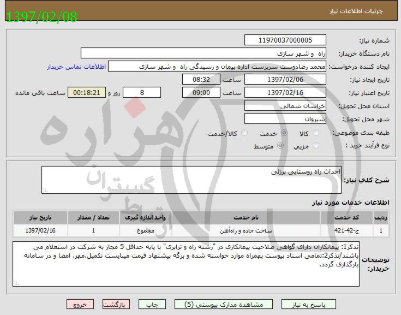Click column header تعداد / مقدار
Screen dimensions: 401x315
point(93,217)
